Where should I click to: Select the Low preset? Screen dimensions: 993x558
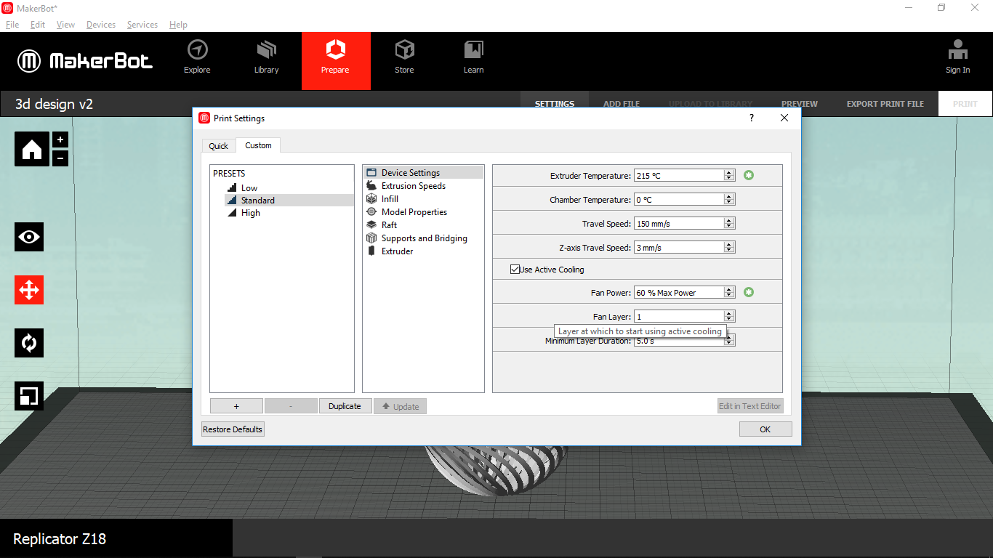(249, 187)
